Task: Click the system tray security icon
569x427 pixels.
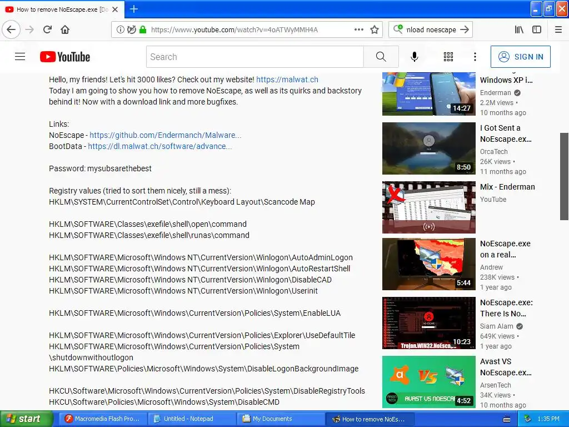Action: click(x=527, y=419)
